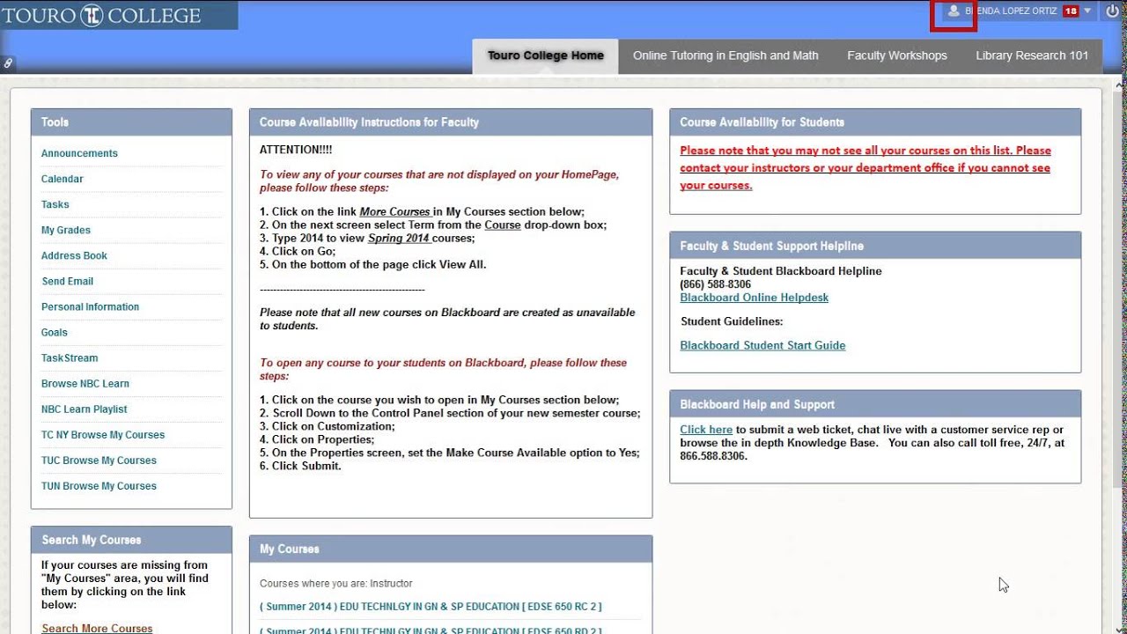1127x634 pixels.
Task: Switch to Touro College Home tab
Action: click(546, 55)
